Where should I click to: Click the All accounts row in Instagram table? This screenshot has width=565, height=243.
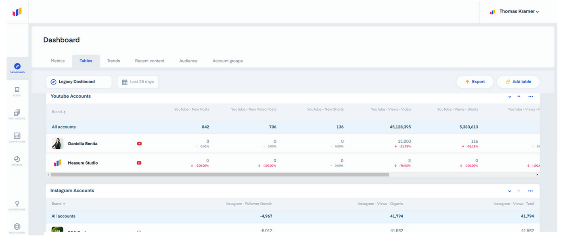click(293, 216)
